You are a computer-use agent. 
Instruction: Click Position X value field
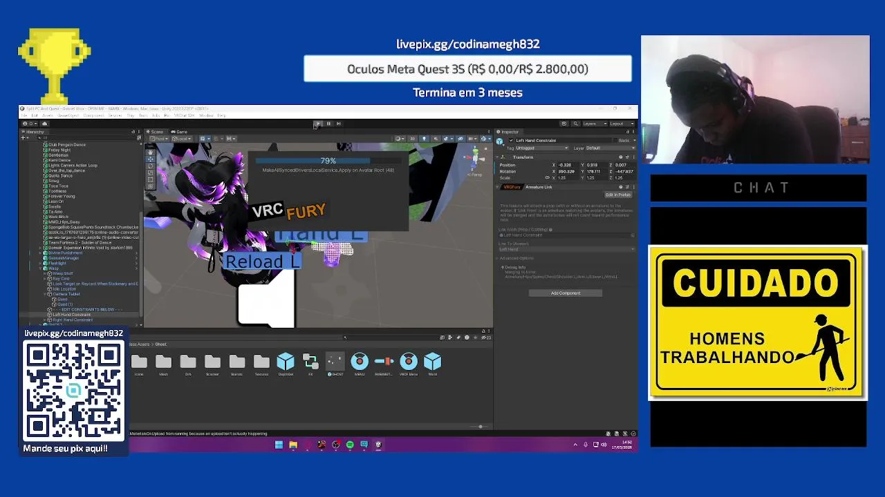point(568,165)
